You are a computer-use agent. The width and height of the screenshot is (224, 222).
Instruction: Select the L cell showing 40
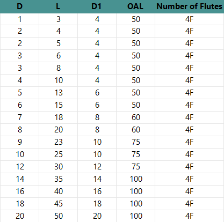[58, 191]
